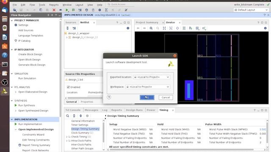Click the copy document icon in main toolbar
The height and width of the screenshot is (152, 271).
[x=41, y=10]
